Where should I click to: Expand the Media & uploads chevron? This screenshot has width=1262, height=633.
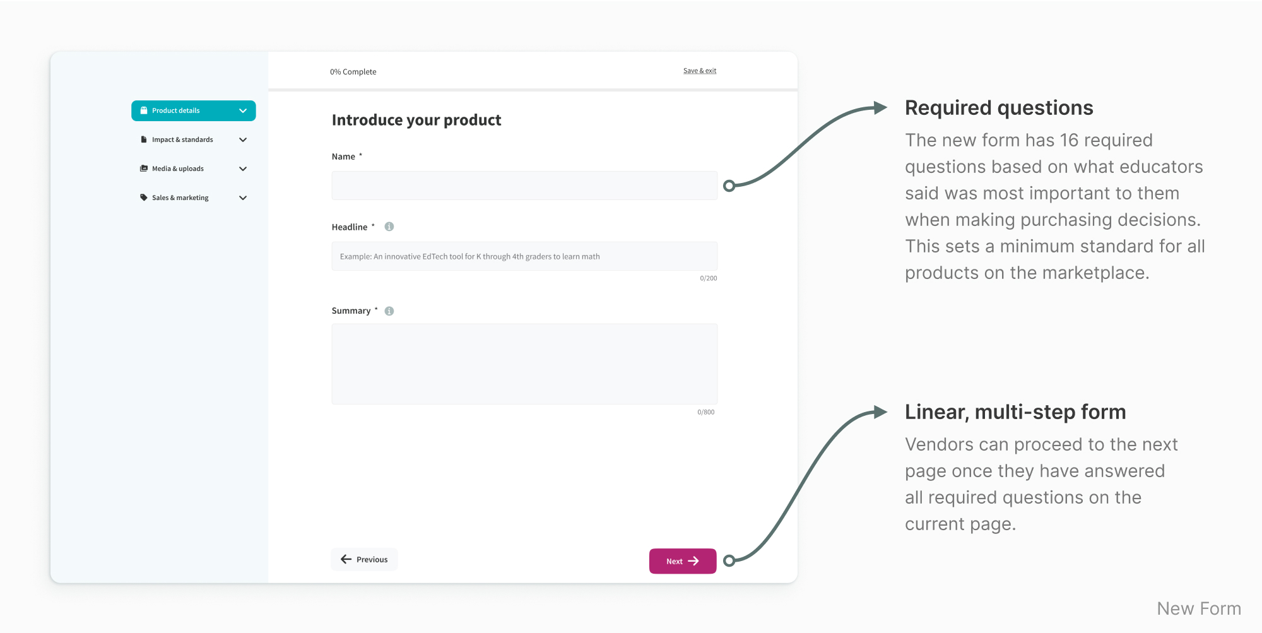pos(243,169)
